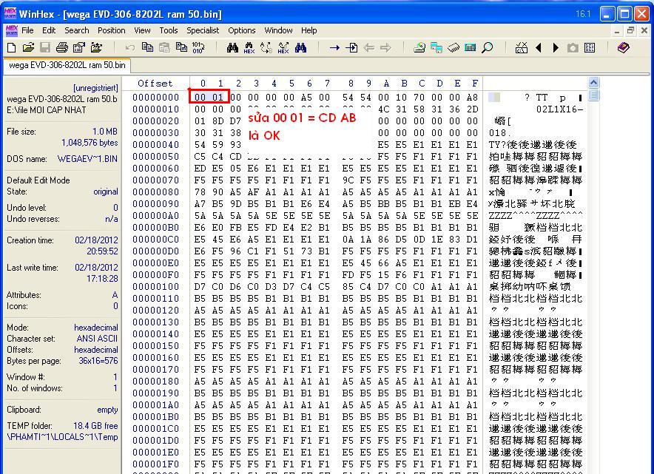Viewport: 654px width, 474px height.
Task: Click the Replace Text icon
Action: [x=266, y=48]
